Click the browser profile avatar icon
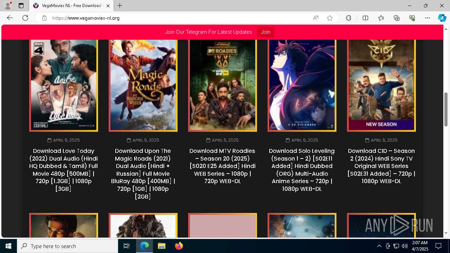Viewport: 450px width, 253px height. [7, 6]
